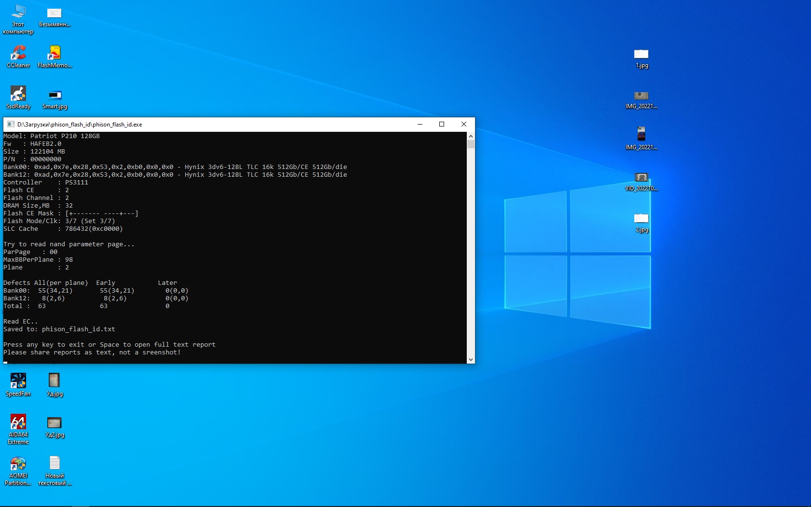Click 'Saved to: phison_flash_id.txt' line

click(x=59, y=329)
